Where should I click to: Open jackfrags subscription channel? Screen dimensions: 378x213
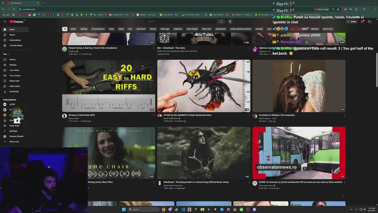15,131
